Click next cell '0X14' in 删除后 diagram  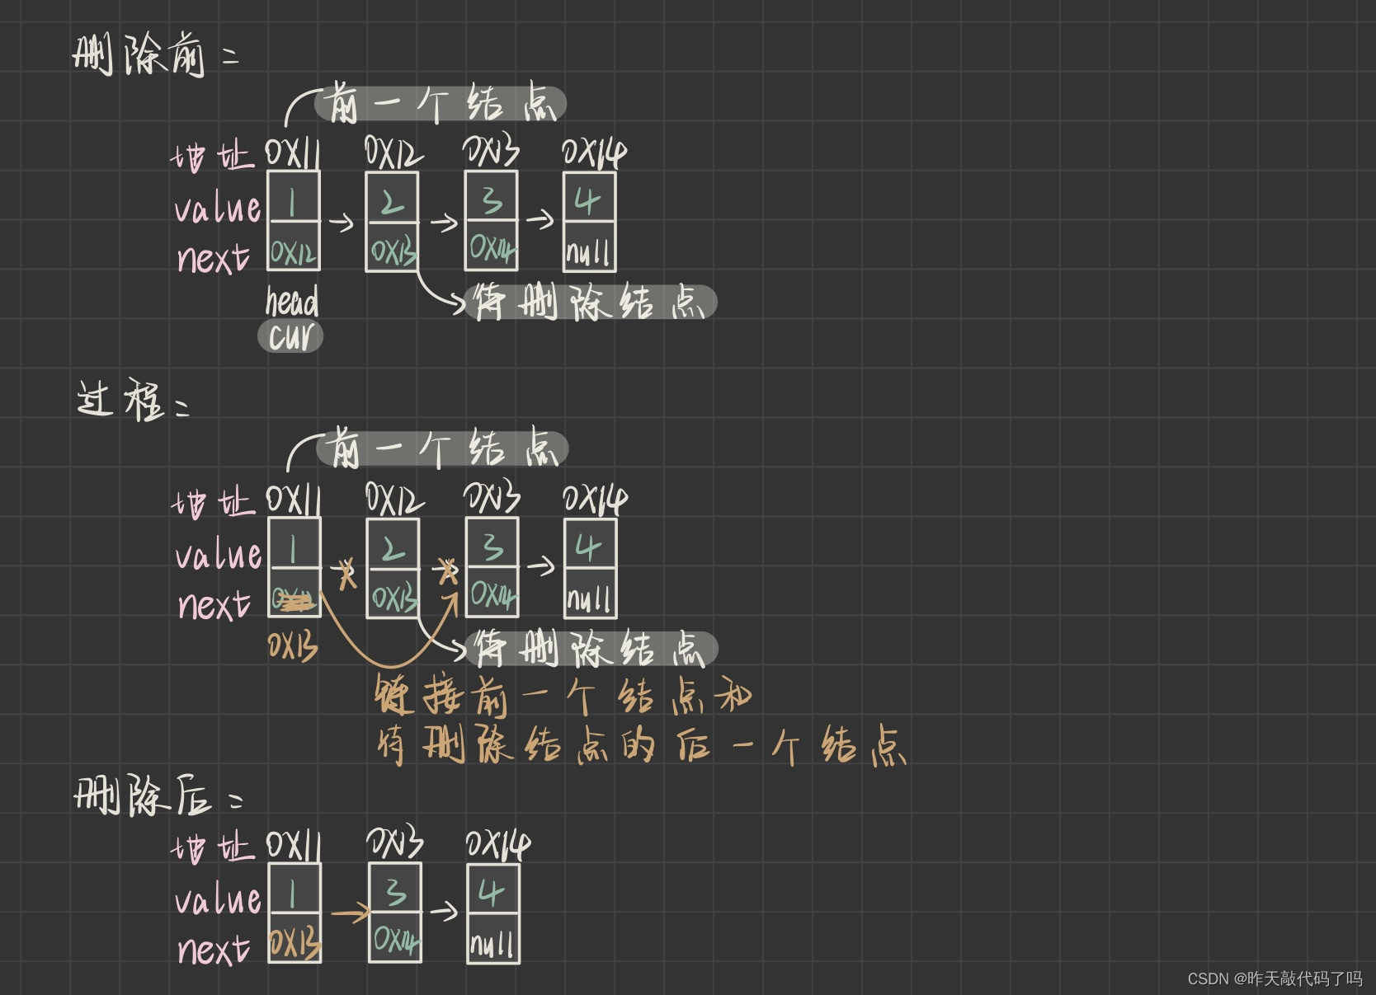[x=395, y=938]
